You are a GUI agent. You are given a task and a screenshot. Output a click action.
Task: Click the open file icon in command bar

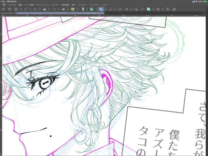click(10, 9)
